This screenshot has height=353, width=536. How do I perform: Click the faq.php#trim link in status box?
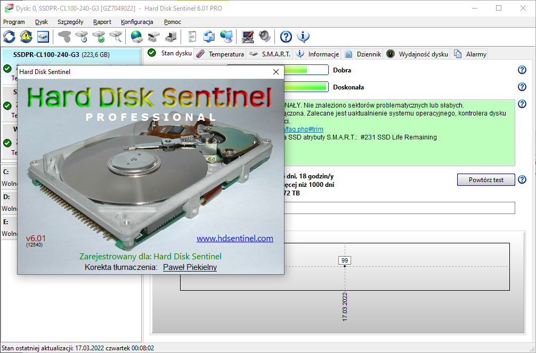[x=304, y=129]
